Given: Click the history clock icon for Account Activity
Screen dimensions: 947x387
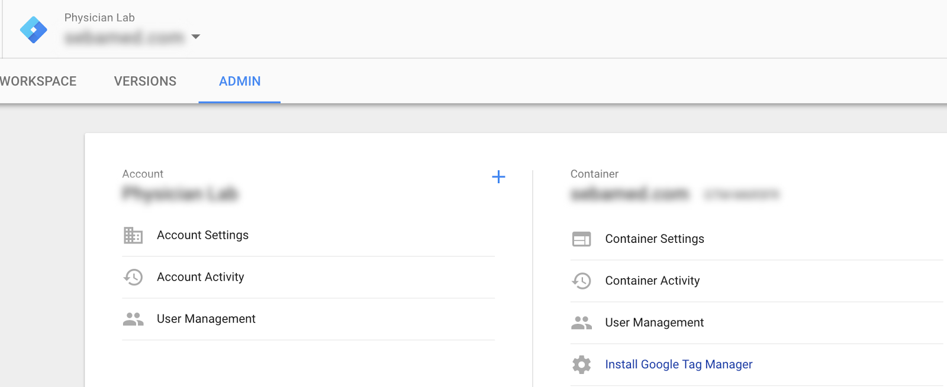Looking at the screenshot, I should tap(133, 277).
